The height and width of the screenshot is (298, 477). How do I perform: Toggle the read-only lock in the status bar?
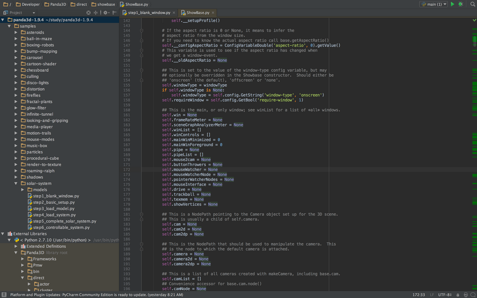458,295
